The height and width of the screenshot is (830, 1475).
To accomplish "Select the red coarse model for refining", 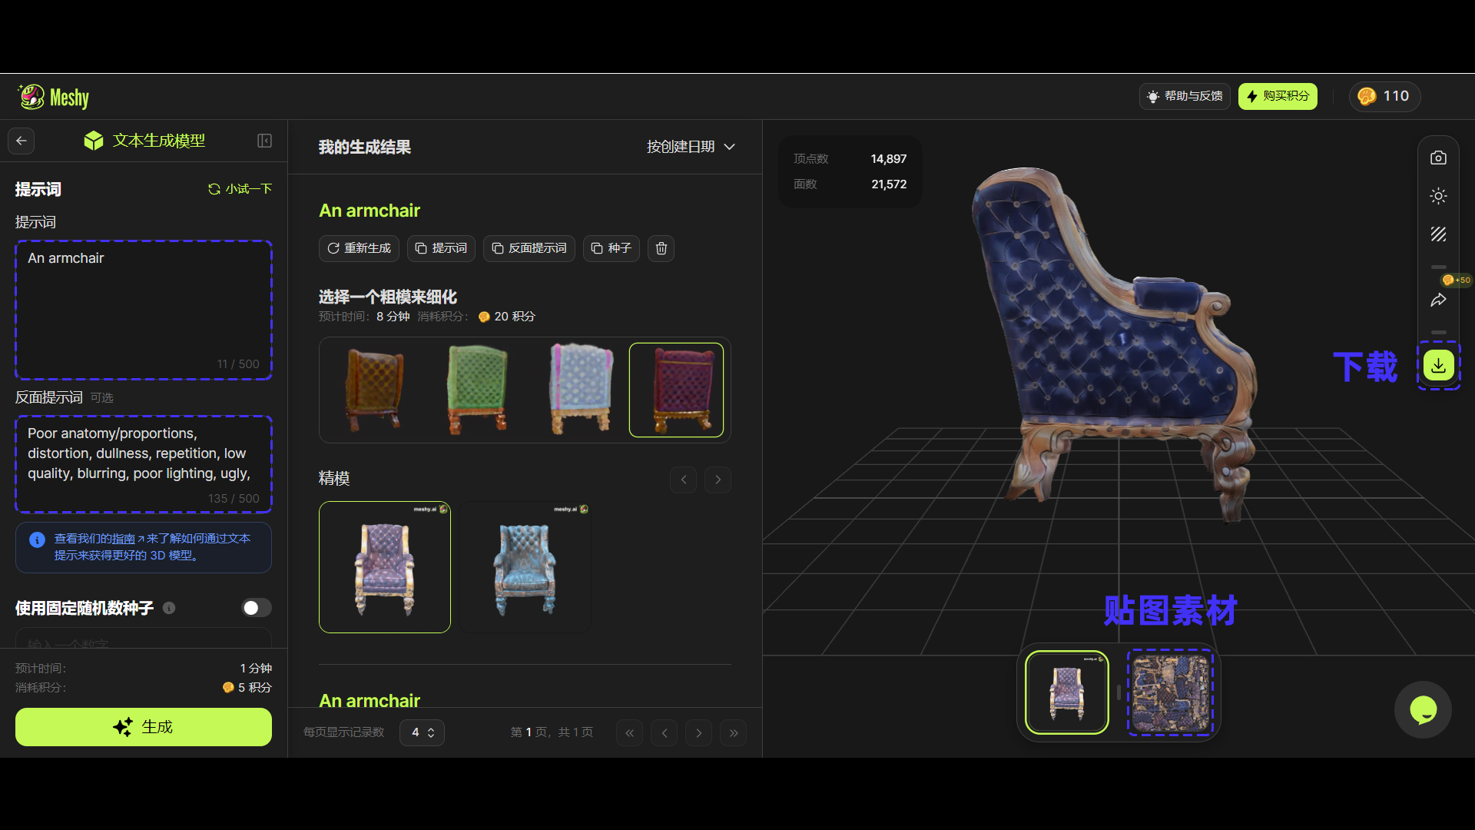I will click(675, 389).
